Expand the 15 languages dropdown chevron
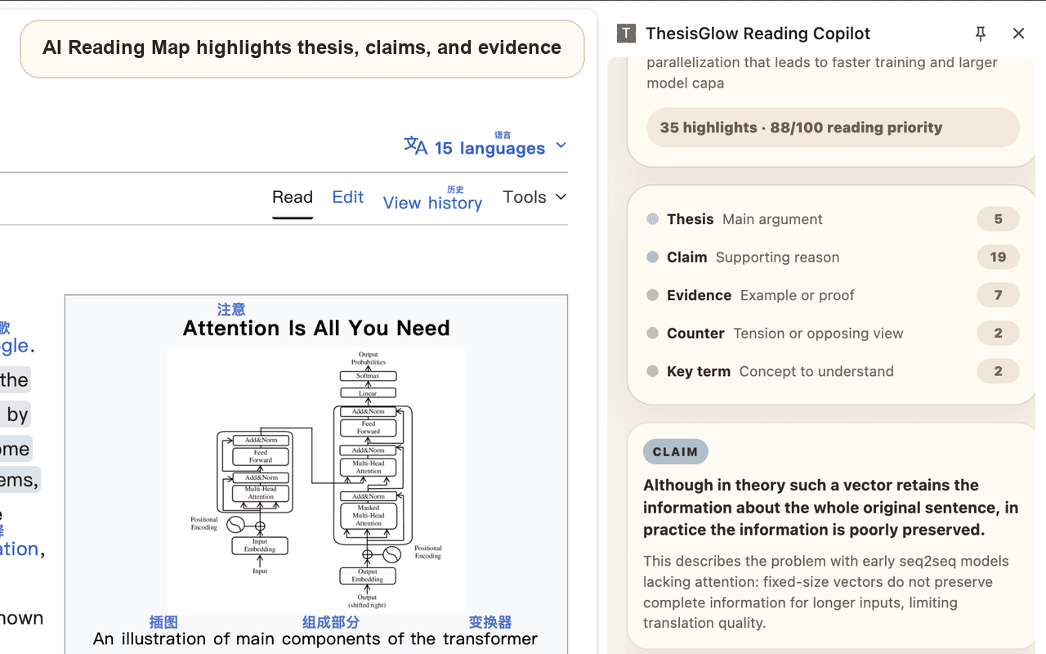The image size is (1046, 654). pyautogui.click(x=561, y=146)
